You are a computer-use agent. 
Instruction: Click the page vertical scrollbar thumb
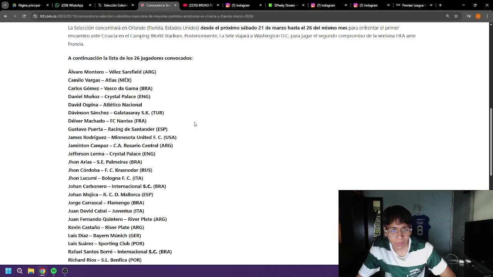tap(491, 142)
